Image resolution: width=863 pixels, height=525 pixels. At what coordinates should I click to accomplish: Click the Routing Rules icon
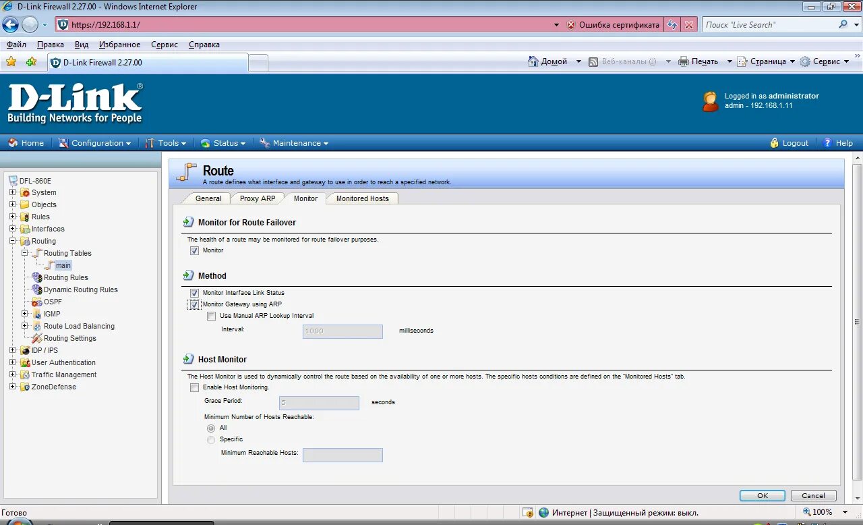[37, 277]
